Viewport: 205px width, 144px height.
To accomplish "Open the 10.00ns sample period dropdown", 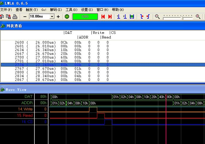I will point(52,17).
